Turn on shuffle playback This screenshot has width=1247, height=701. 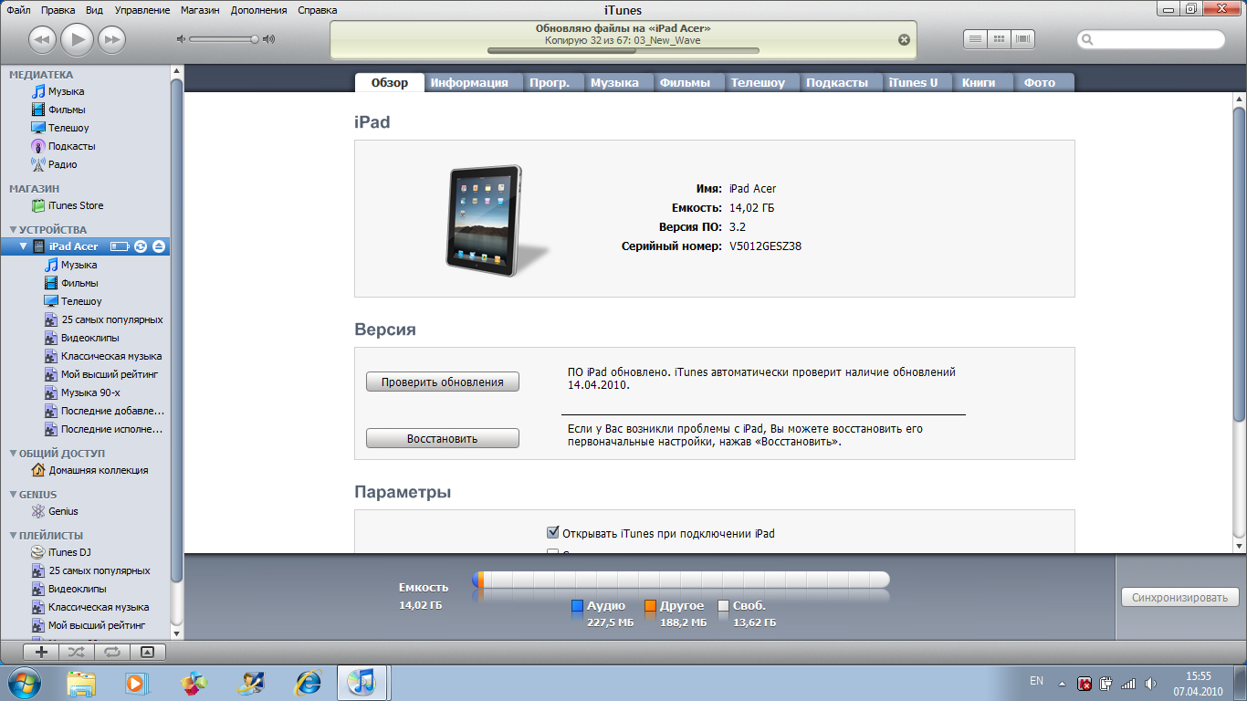click(76, 652)
